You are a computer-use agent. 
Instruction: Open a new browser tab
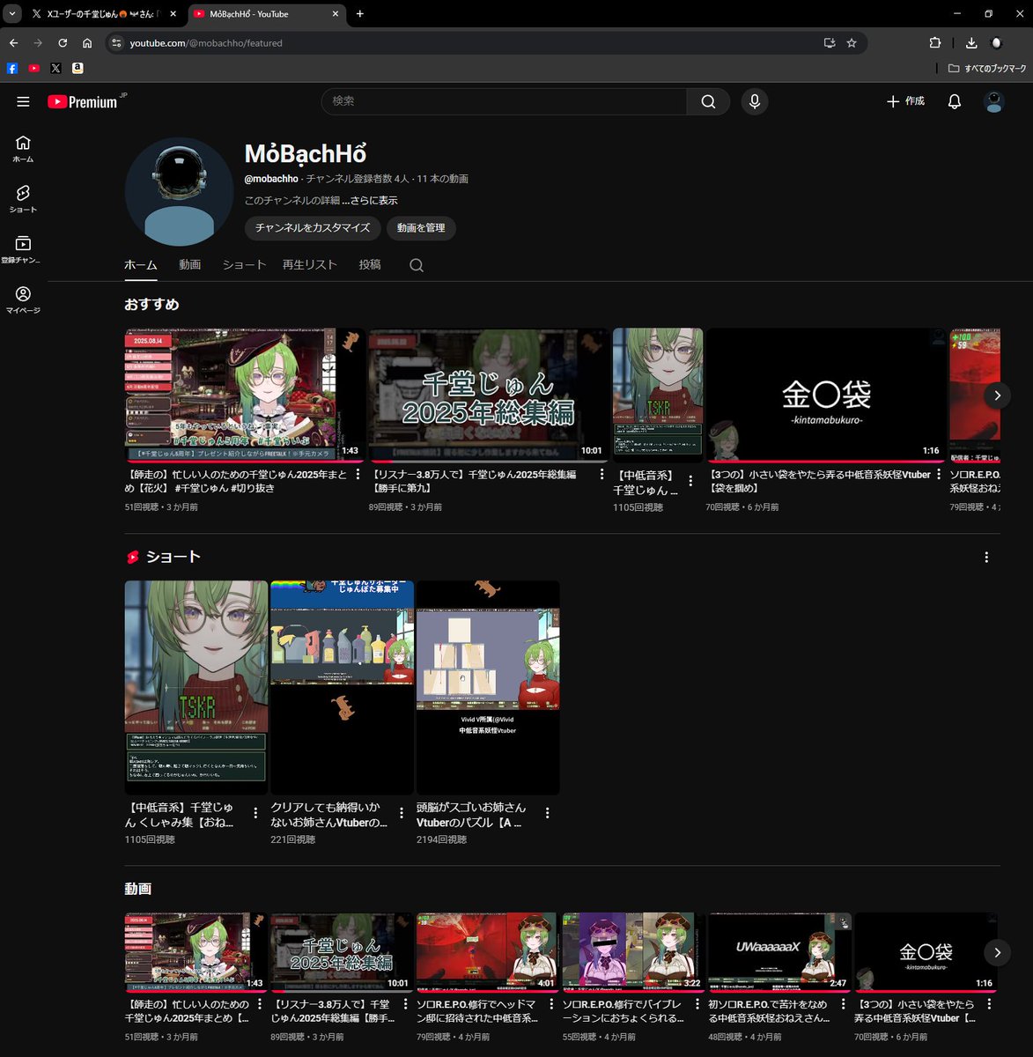pyautogui.click(x=360, y=14)
